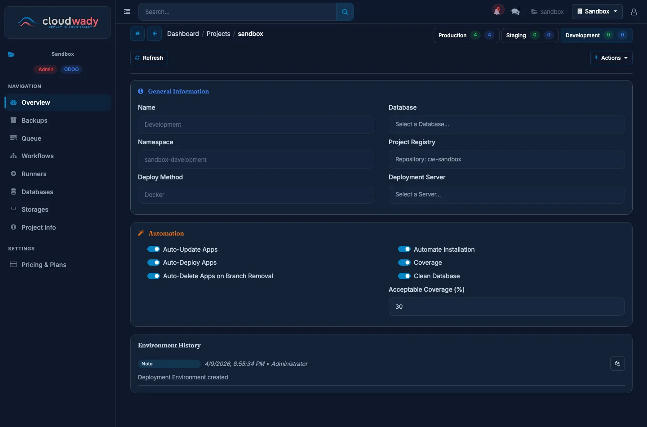The width and height of the screenshot is (647, 427).
Task: Select the Development environment tab
Action: [596, 35]
